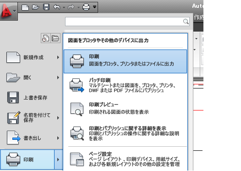Click the page setup icon

coord(77,160)
